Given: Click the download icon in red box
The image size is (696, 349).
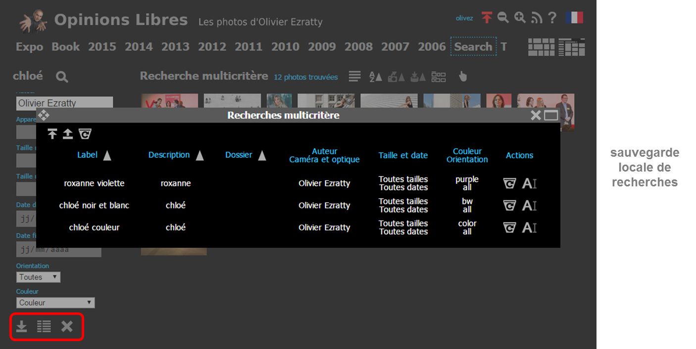Looking at the screenshot, I should tap(21, 326).
